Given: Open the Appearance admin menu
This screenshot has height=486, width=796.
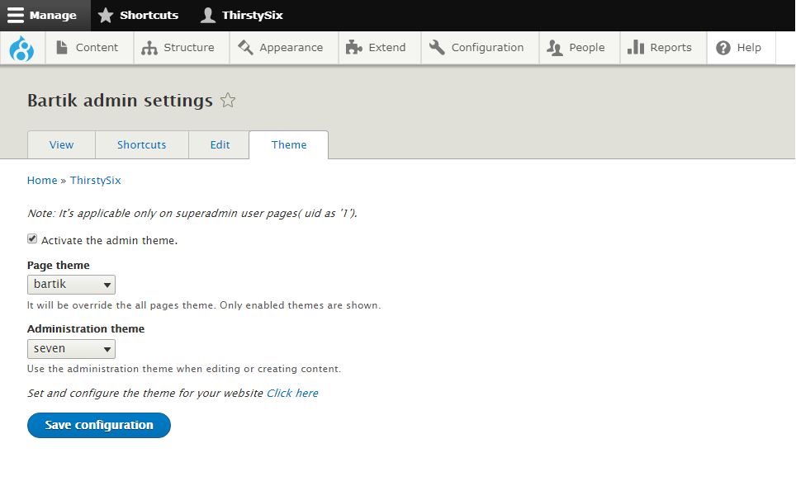Looking at the screenshot, I should pyautogui.click(x=284, y=48).
